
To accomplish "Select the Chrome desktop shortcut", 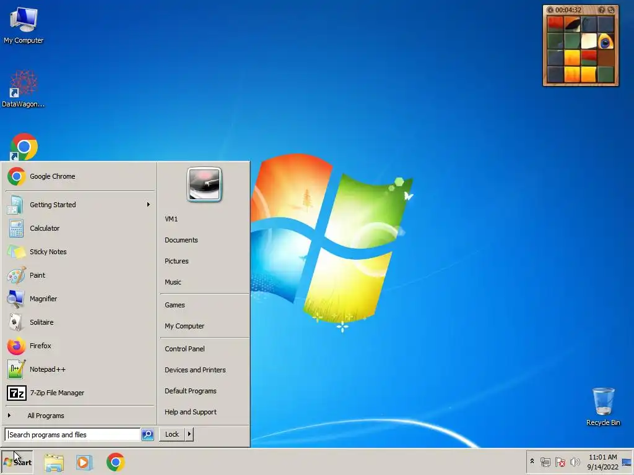I will pyautogui.click(x=24, y=147).
